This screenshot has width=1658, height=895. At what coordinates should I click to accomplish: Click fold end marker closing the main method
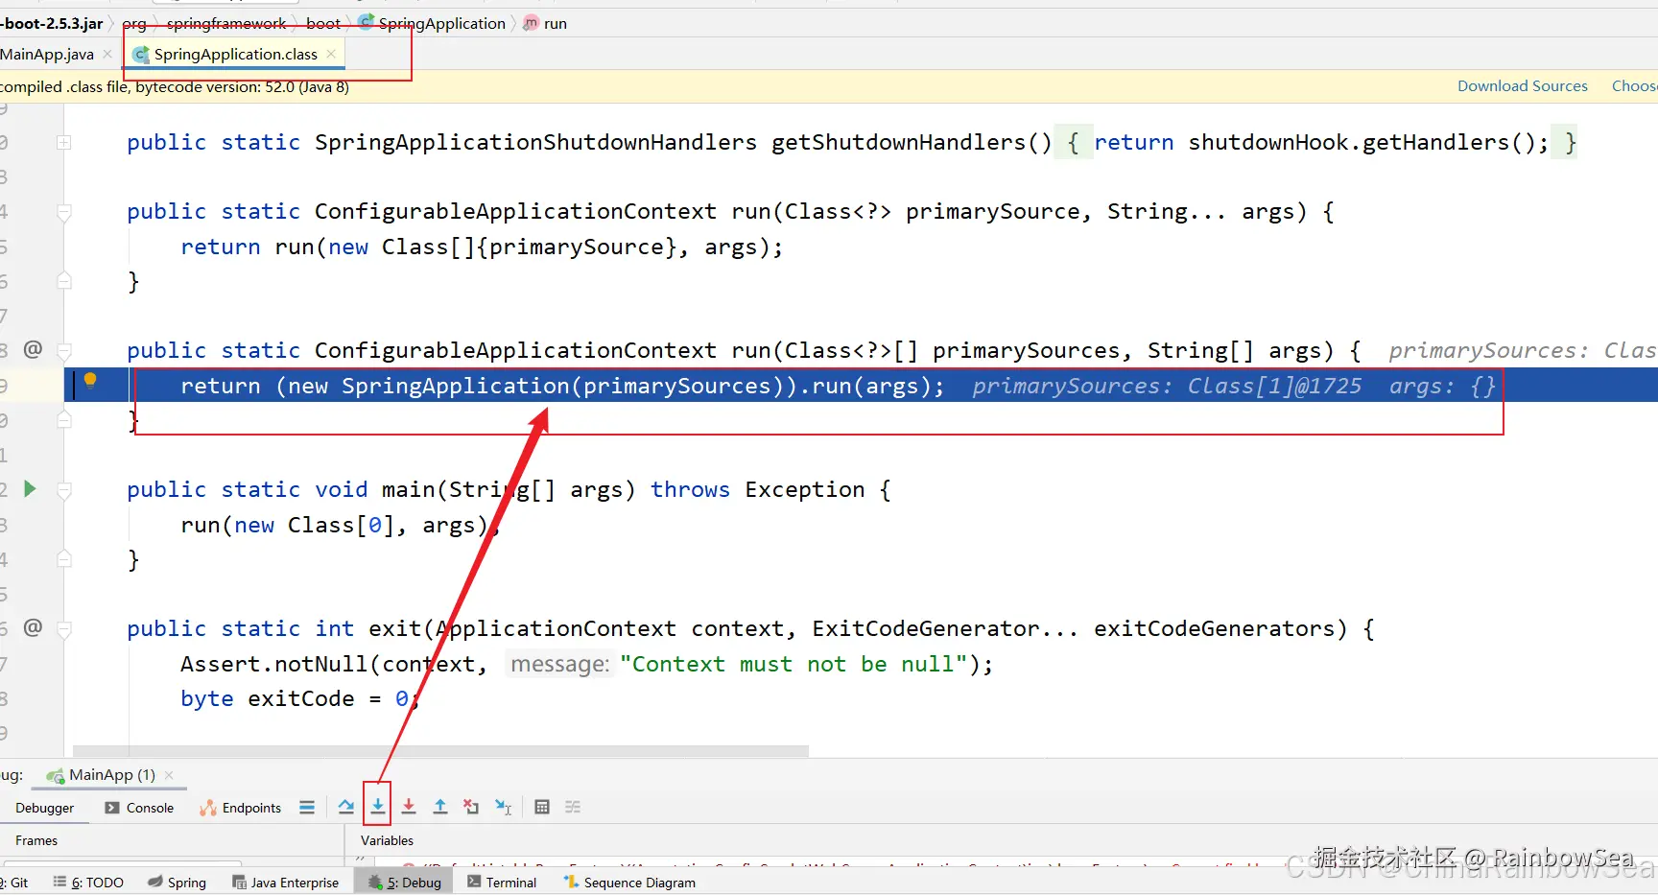[x=64, y=559]
